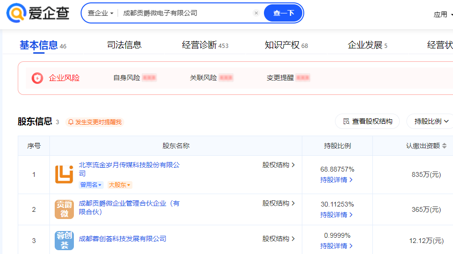Click the 835万(元) capital value

(x=426, y=174)
